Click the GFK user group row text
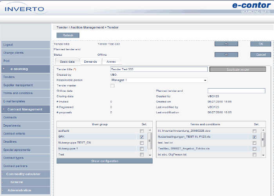Screen dimensions: 274x196 61,137
